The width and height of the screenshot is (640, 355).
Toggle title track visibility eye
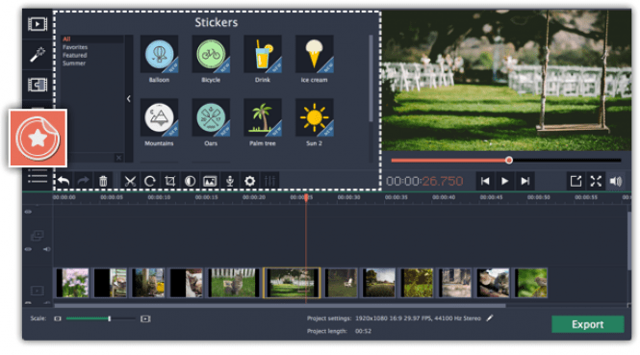[x=28, y=212]
